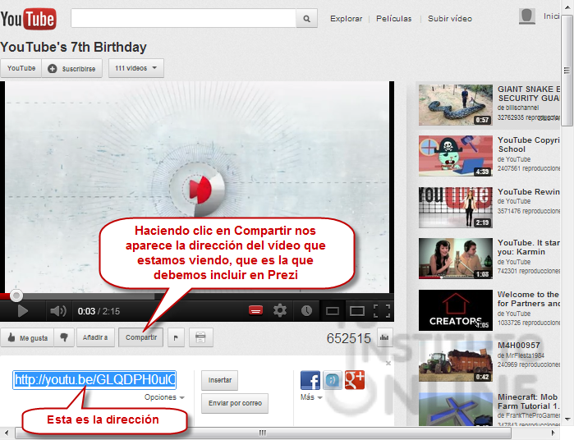Open the Explorar link

[346, 19]
